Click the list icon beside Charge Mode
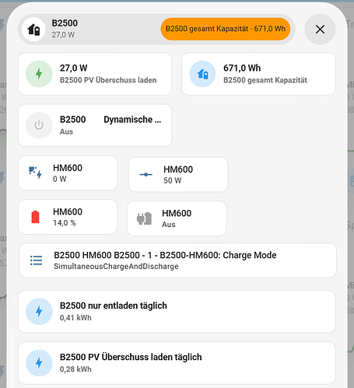The image size is (354, 388). [36, 260]
